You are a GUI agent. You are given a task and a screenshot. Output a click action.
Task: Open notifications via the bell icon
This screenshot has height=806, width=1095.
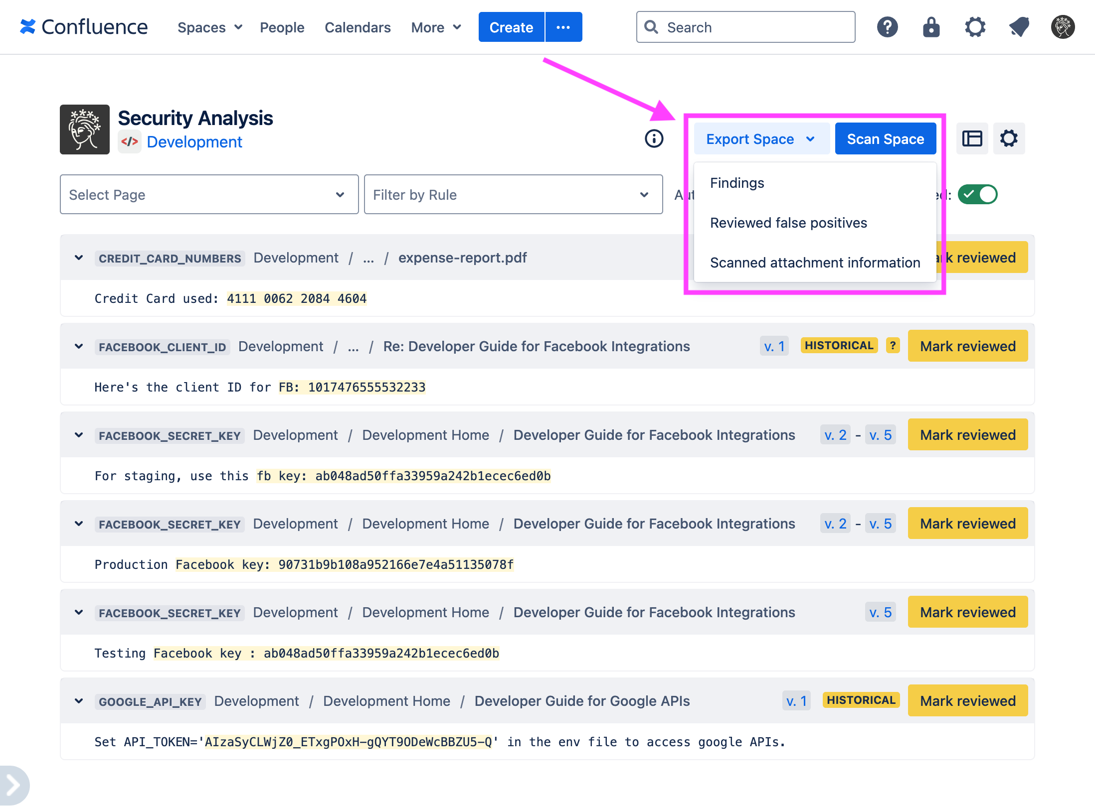[x=1019, y=27]
